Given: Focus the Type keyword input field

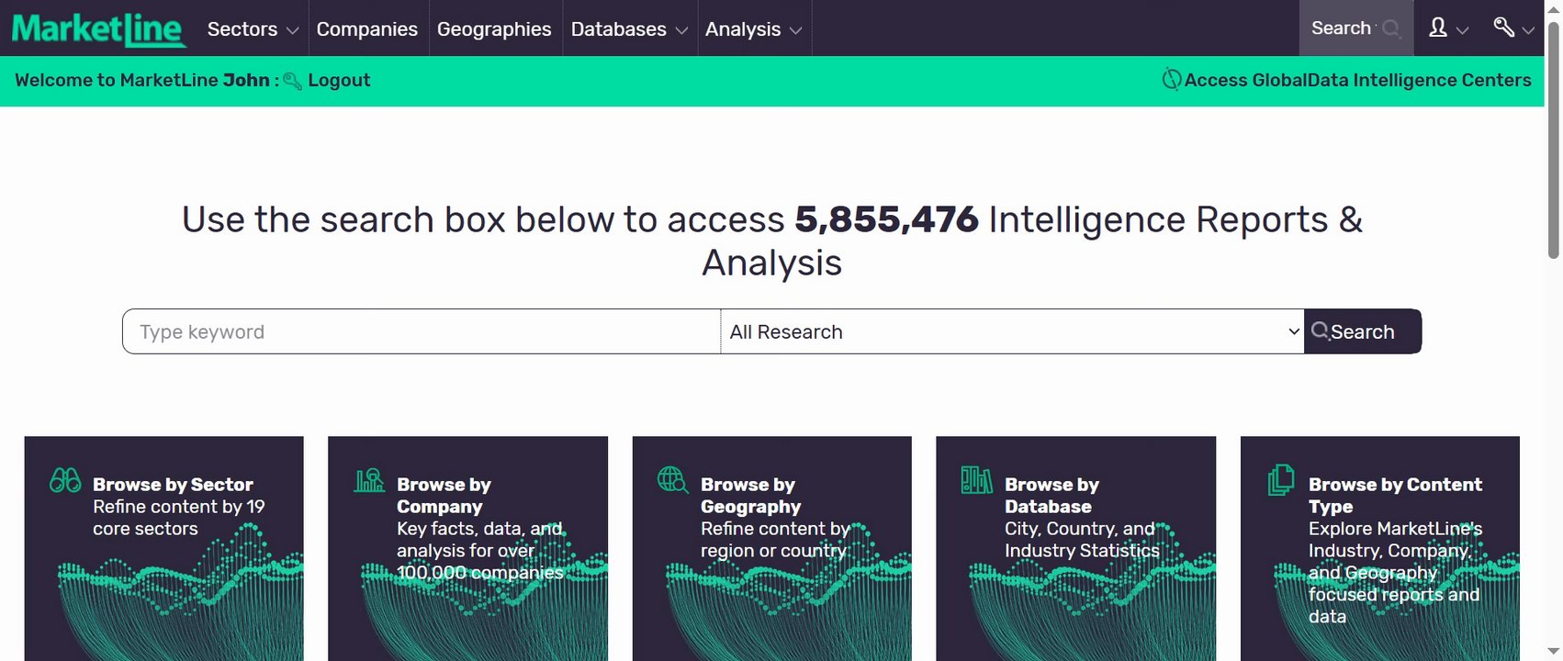Looking at the screenshot, I should coord(422,331).
